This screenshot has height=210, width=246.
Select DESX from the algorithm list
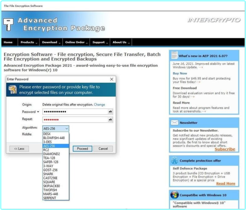56,134
